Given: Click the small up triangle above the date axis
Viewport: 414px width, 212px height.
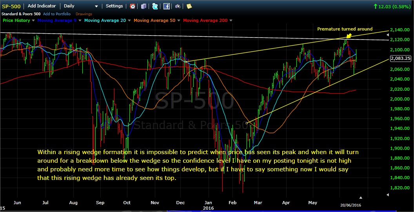Looking at the screenshot, I should (x=361, y=197).
